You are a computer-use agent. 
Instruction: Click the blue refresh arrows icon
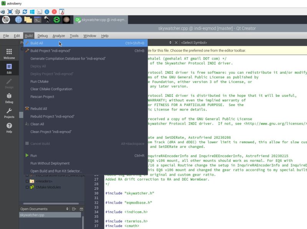25,12
